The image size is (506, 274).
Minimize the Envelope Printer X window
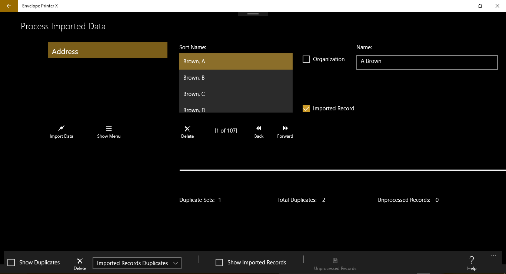463,6
